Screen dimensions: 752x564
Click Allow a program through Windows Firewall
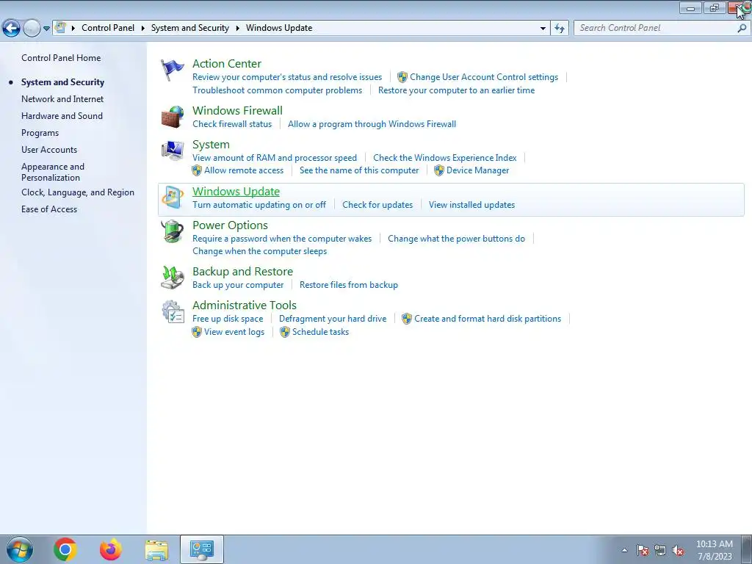[x=372, y=124]
